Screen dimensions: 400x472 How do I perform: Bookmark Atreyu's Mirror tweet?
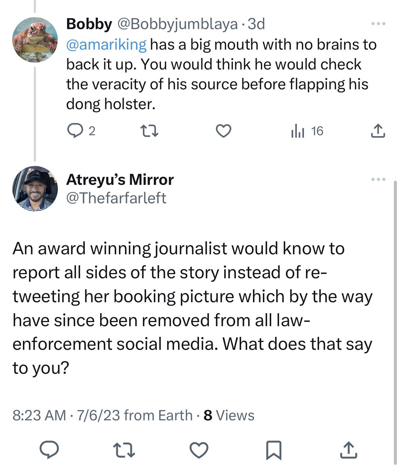click(274, 449)
